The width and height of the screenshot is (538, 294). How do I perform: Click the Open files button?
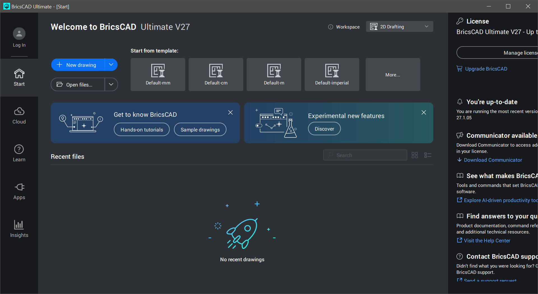point(78,85)
